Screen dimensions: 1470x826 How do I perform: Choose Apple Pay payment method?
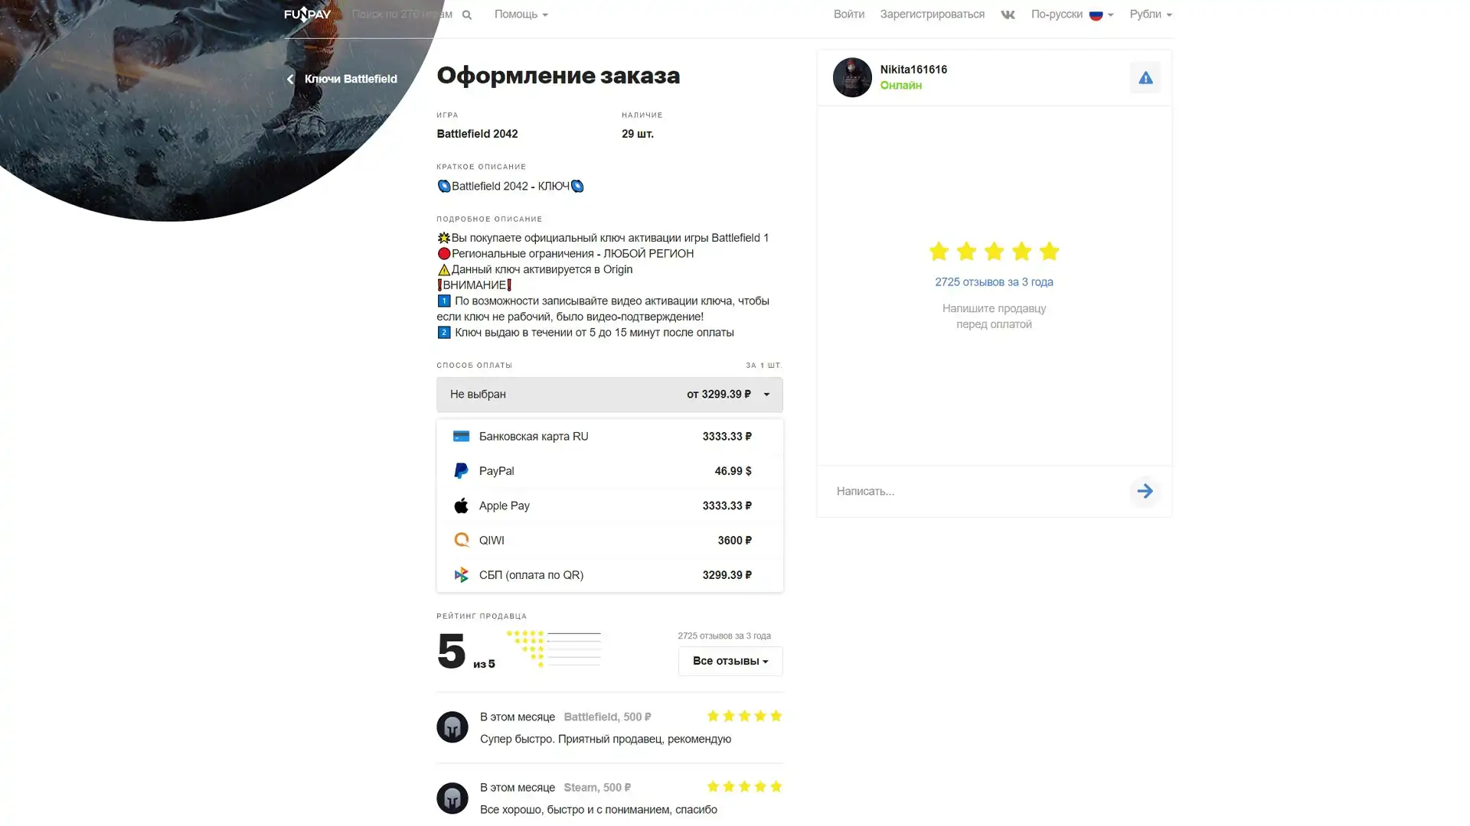pyautogui.click(x=609, y=506)
